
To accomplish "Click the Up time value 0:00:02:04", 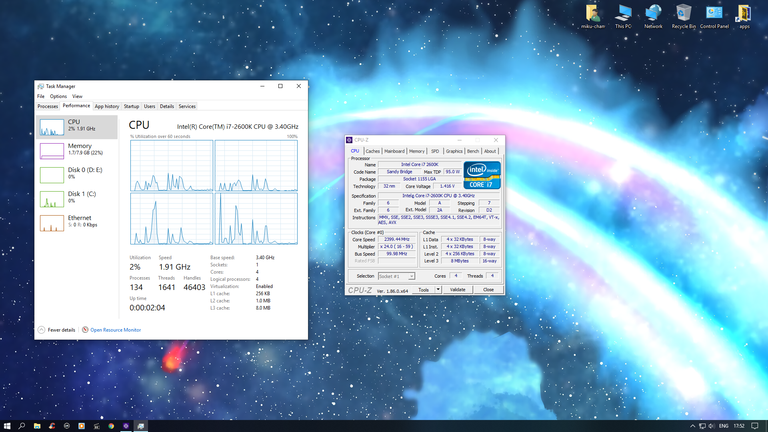I will pyautogui.click(x=147, y=308).
